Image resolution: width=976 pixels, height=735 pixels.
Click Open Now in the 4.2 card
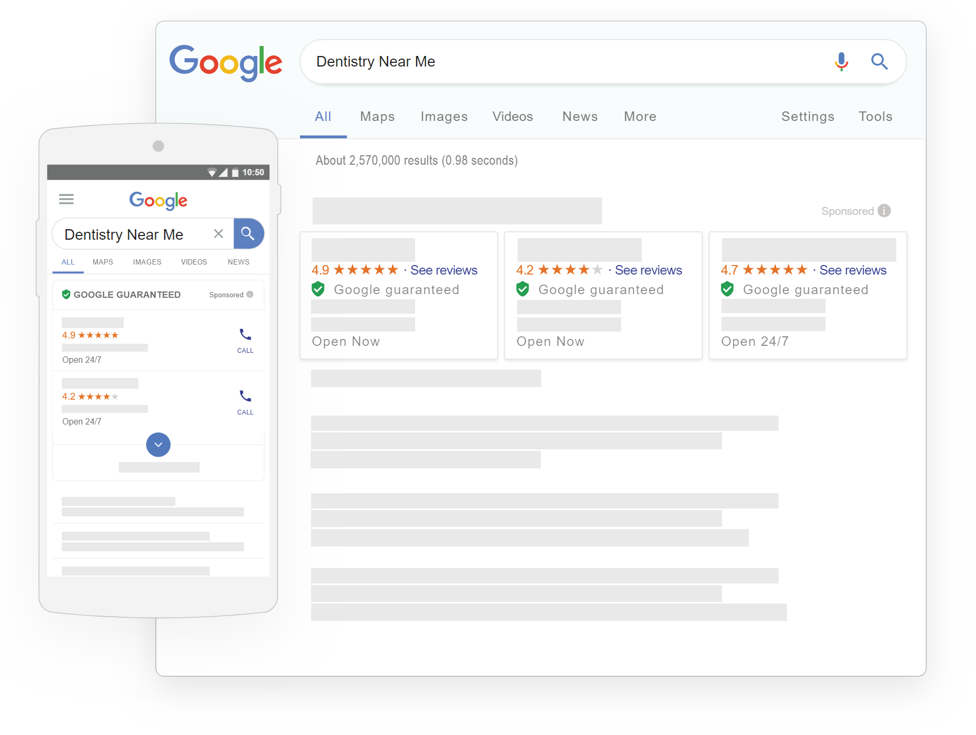[550, 342]
